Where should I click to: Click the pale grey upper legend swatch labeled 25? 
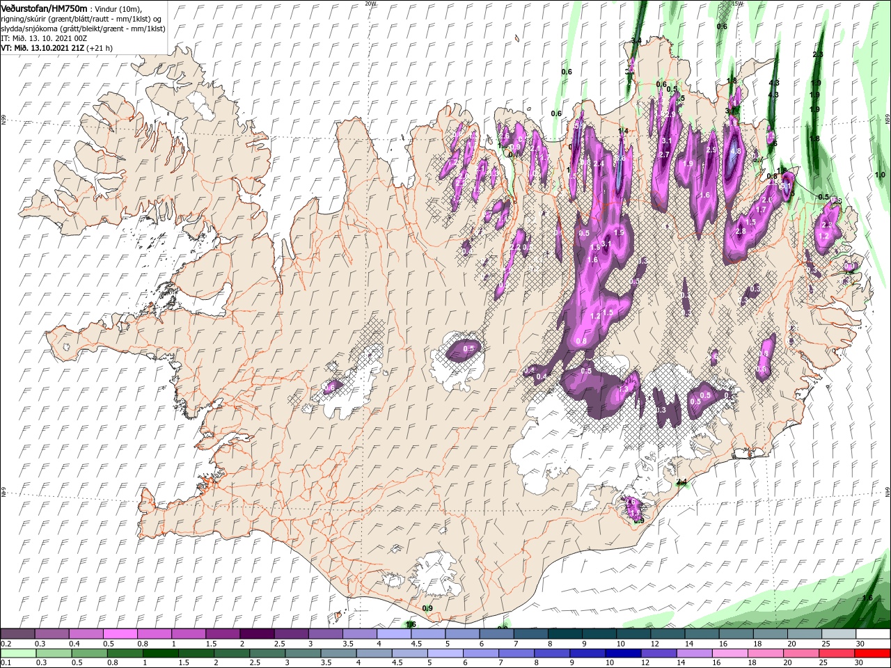point(837,634)
